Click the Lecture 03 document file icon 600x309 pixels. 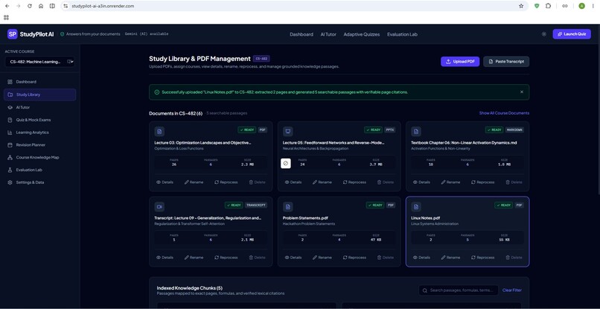[159, 131]
